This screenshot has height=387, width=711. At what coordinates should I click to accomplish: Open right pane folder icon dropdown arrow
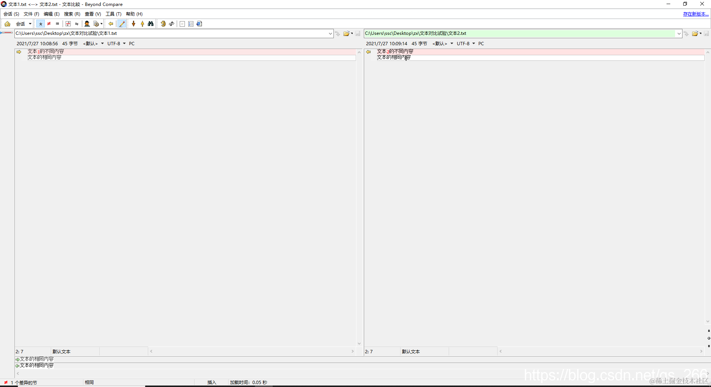click(701, 33)
